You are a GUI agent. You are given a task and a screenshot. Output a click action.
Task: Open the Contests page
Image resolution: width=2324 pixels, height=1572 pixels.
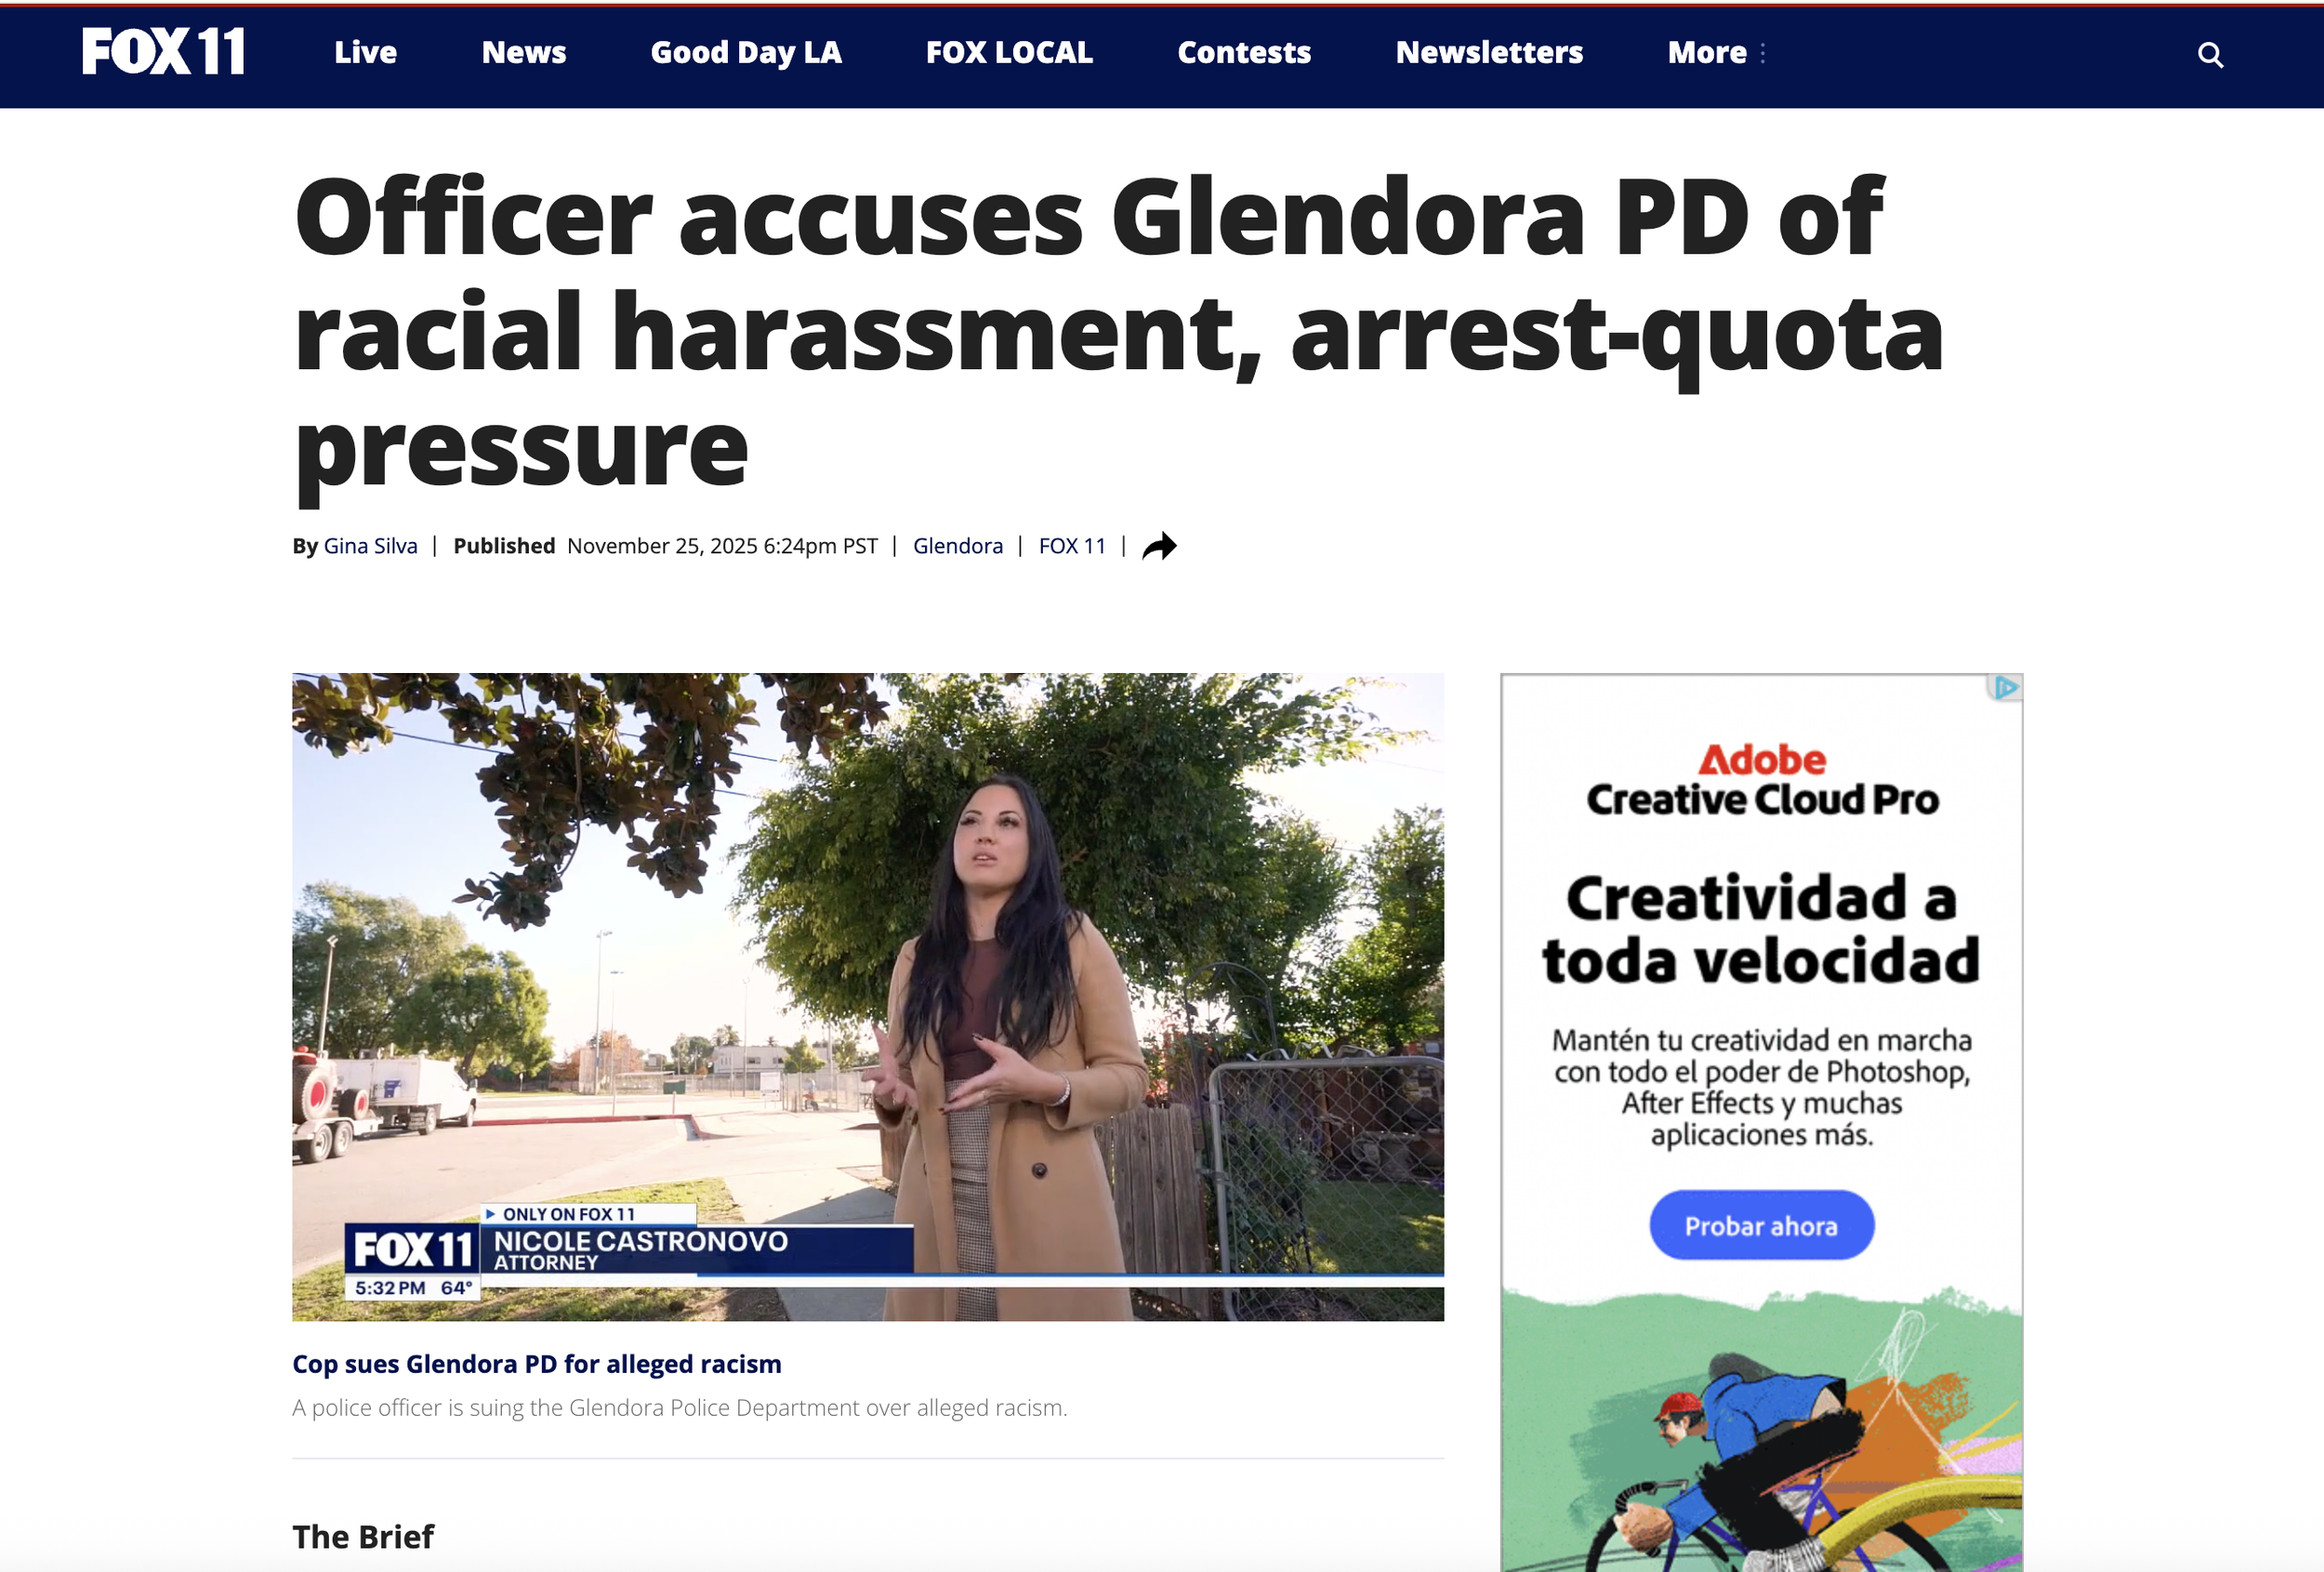tap(1244, 53)
